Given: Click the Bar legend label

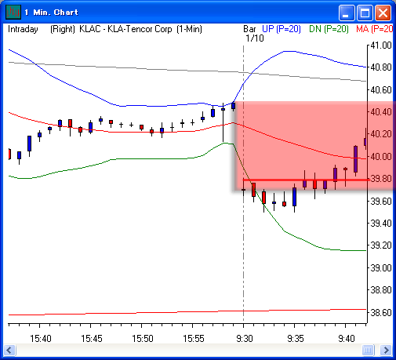Looking at the screenshot, I should 249,29.
